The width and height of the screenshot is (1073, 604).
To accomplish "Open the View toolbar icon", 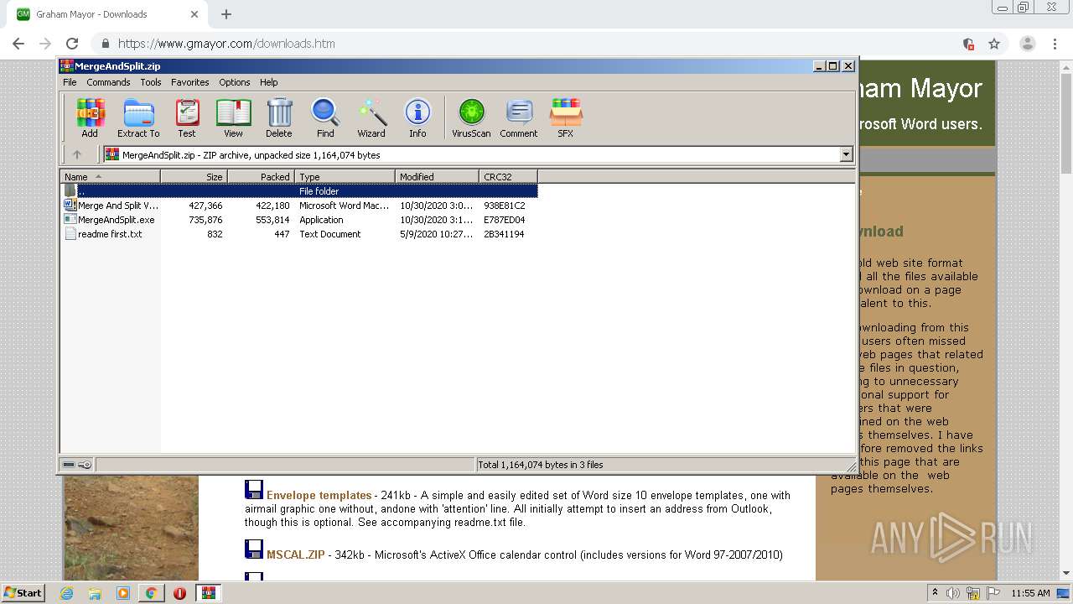I will 233,117.
